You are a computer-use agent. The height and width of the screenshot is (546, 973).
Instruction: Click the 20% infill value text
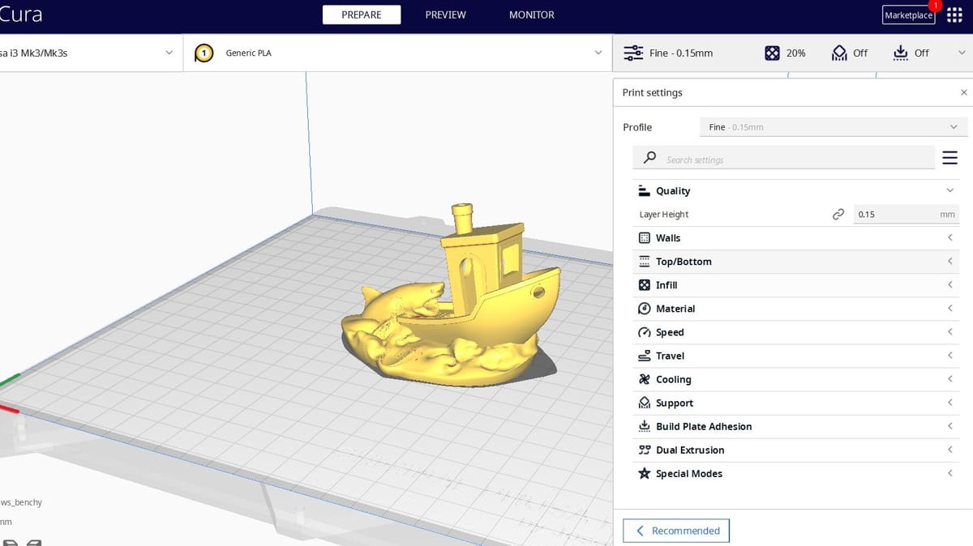(x=796, y=53)
